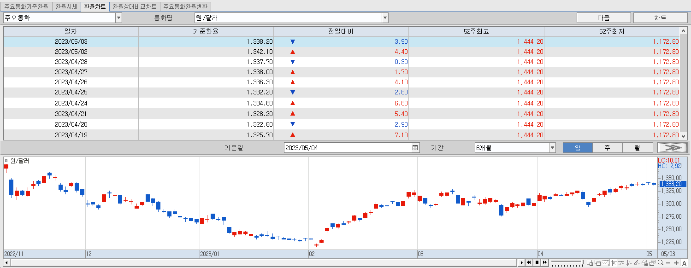Select the 2023/04/21 date cell
The height and width of the screenshot is (268, 691).
(x=71, y=114)
